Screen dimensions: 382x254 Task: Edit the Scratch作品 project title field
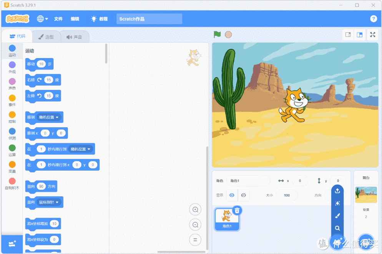pyautogui.click(x=149, y=19)
